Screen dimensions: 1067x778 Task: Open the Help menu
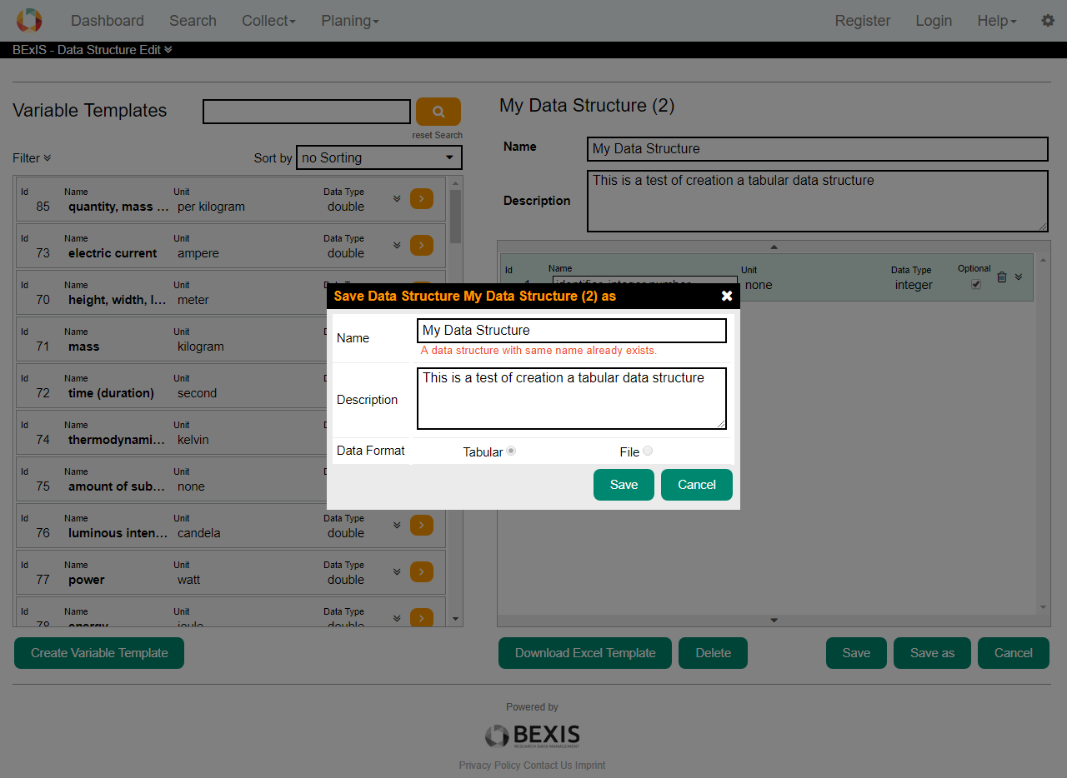pos(997,21)
